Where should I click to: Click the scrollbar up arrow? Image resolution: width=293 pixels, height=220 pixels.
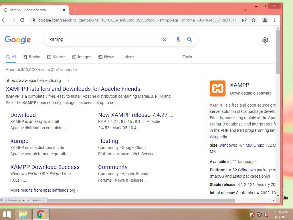(x=278, y=28)
